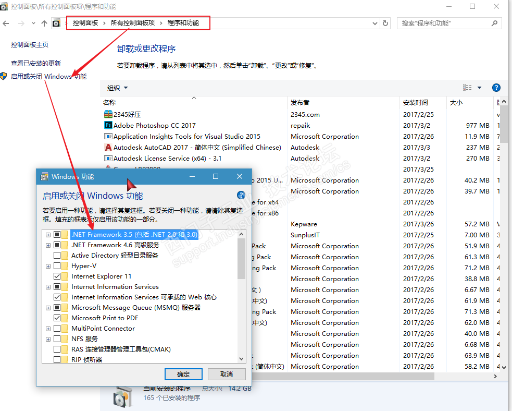The height and width of the screenshot is (411, 512).
Task: Toggle Internet Information Services checkbox
Action: (57, 286)
